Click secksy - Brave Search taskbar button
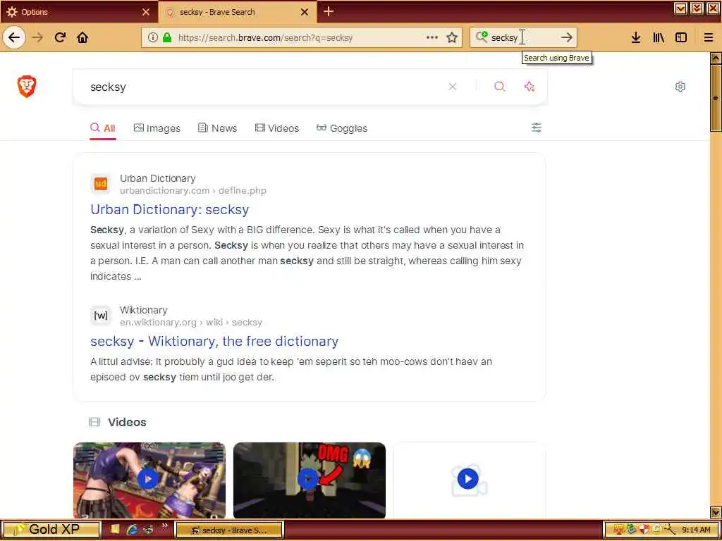The height and width of the screenshot is (541, 722). pos(229,530)
